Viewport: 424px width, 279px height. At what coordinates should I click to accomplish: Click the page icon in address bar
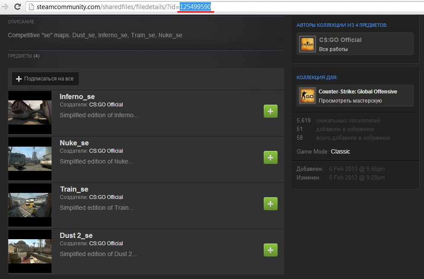[31, 7]
